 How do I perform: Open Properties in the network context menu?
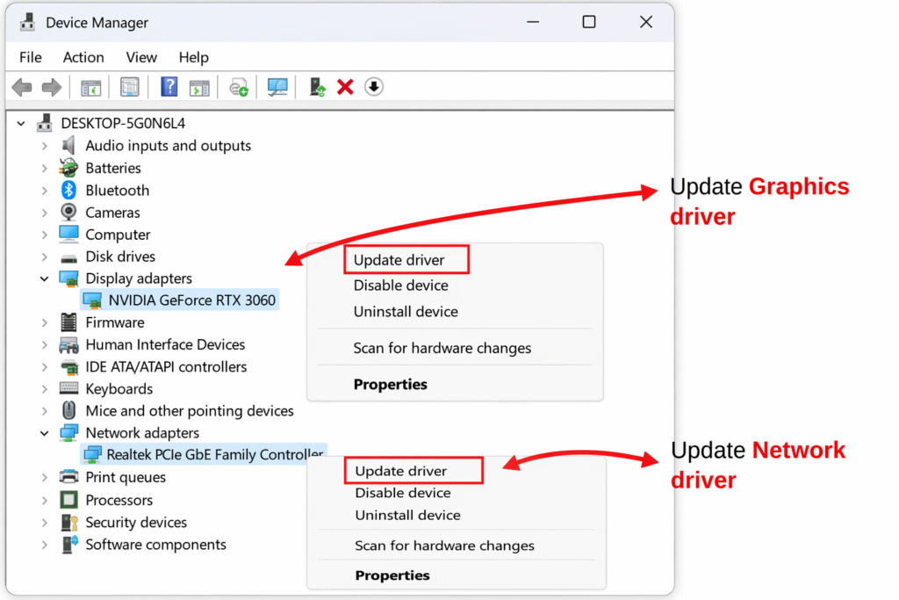(392, 575)
